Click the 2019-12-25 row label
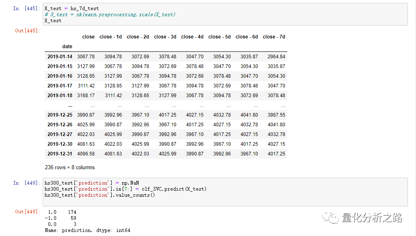The height and width of the screenshot is (236, 416). click(x=60, y=115)
